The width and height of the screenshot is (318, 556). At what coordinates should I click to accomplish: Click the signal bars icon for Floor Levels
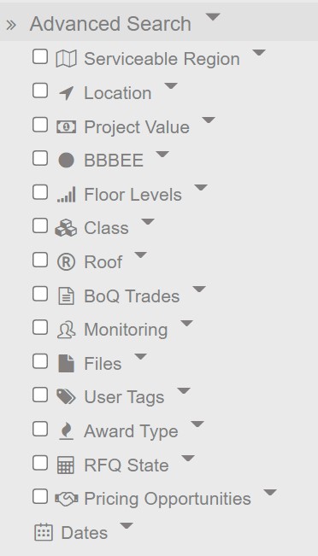pyautogui.click(x=66, y=196)
